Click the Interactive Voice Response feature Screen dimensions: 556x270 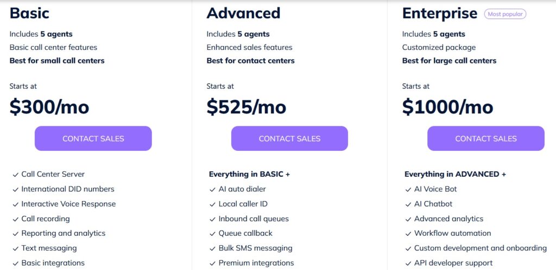(x=68, y=204)
